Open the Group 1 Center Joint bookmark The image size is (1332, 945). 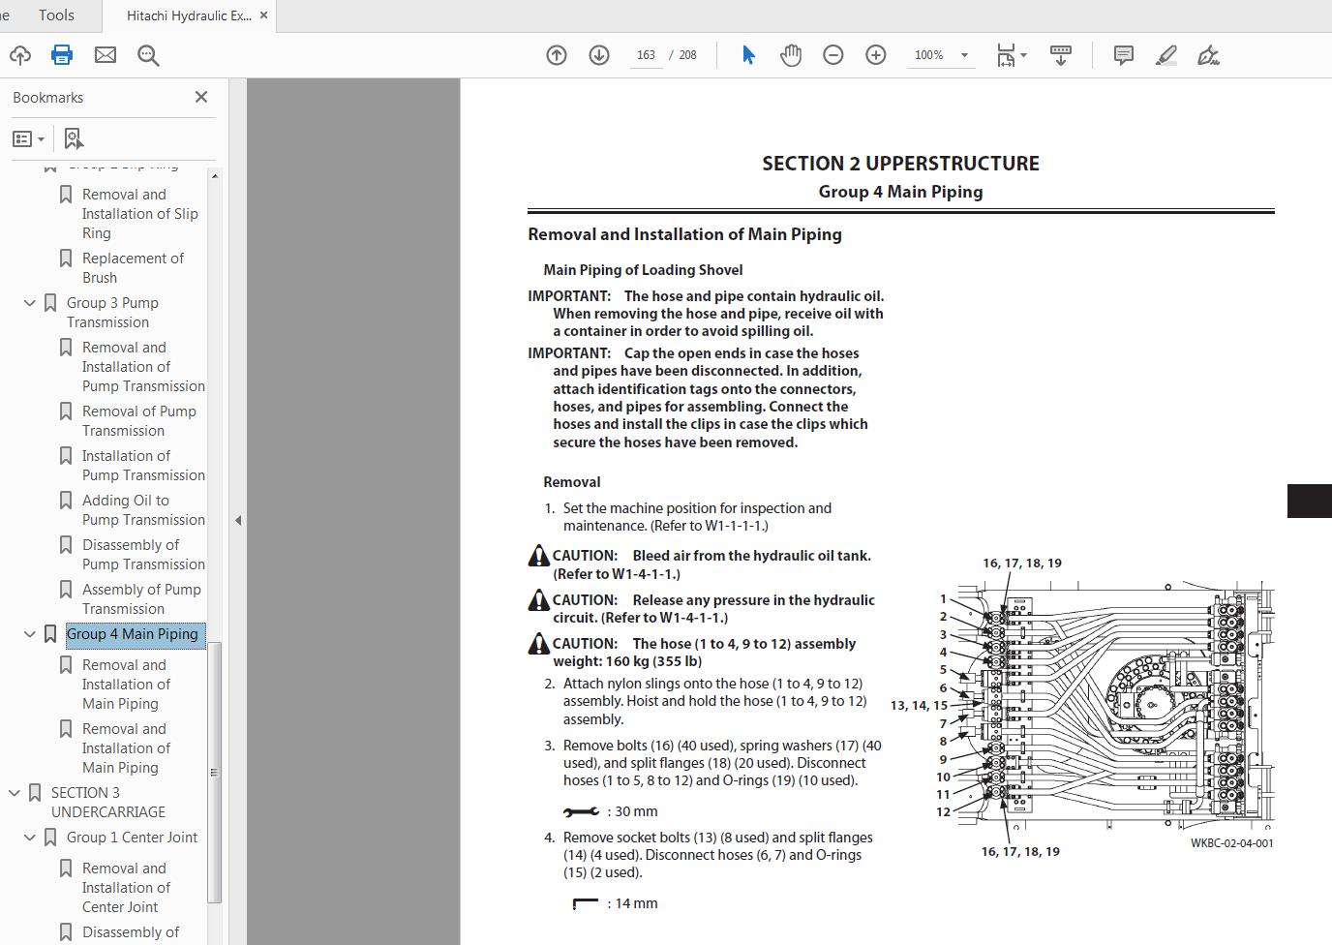click(132, 838)
